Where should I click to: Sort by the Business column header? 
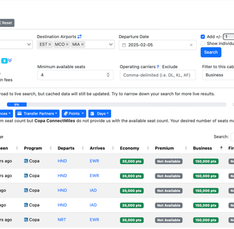tap(208, 148)
